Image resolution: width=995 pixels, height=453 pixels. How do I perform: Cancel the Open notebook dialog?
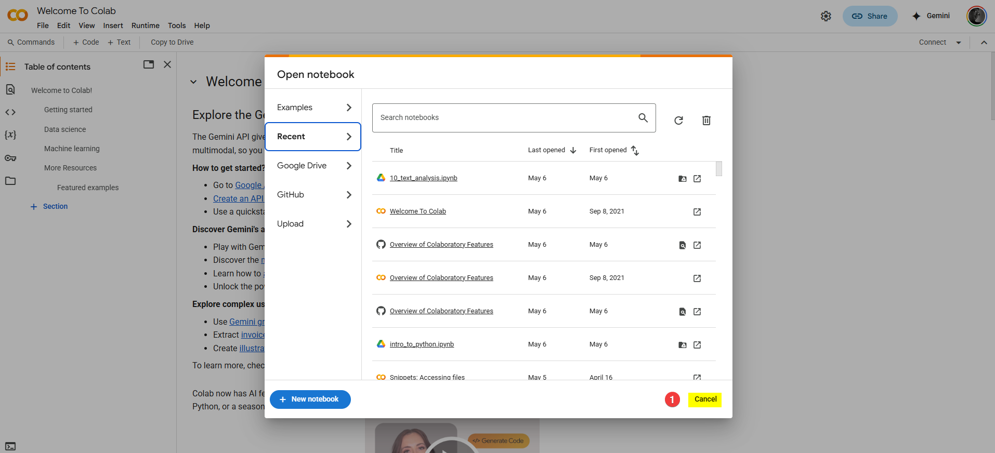tap(705, 399)
